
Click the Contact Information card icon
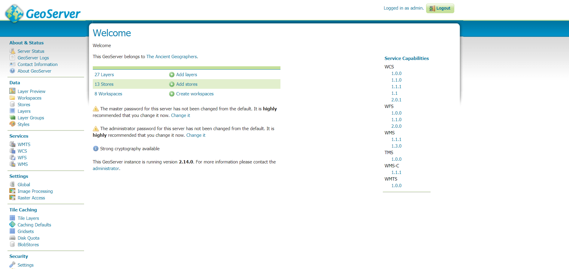pos(12,64)
